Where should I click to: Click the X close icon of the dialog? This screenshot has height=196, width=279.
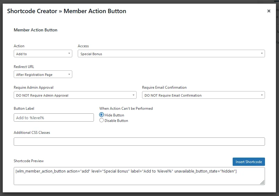269,11
